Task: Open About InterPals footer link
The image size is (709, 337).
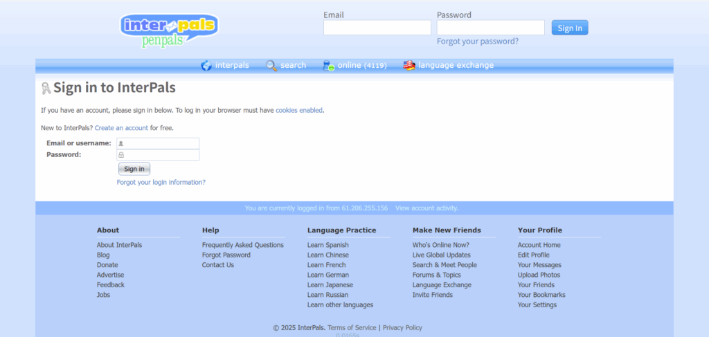Action: tap(119, 245)
